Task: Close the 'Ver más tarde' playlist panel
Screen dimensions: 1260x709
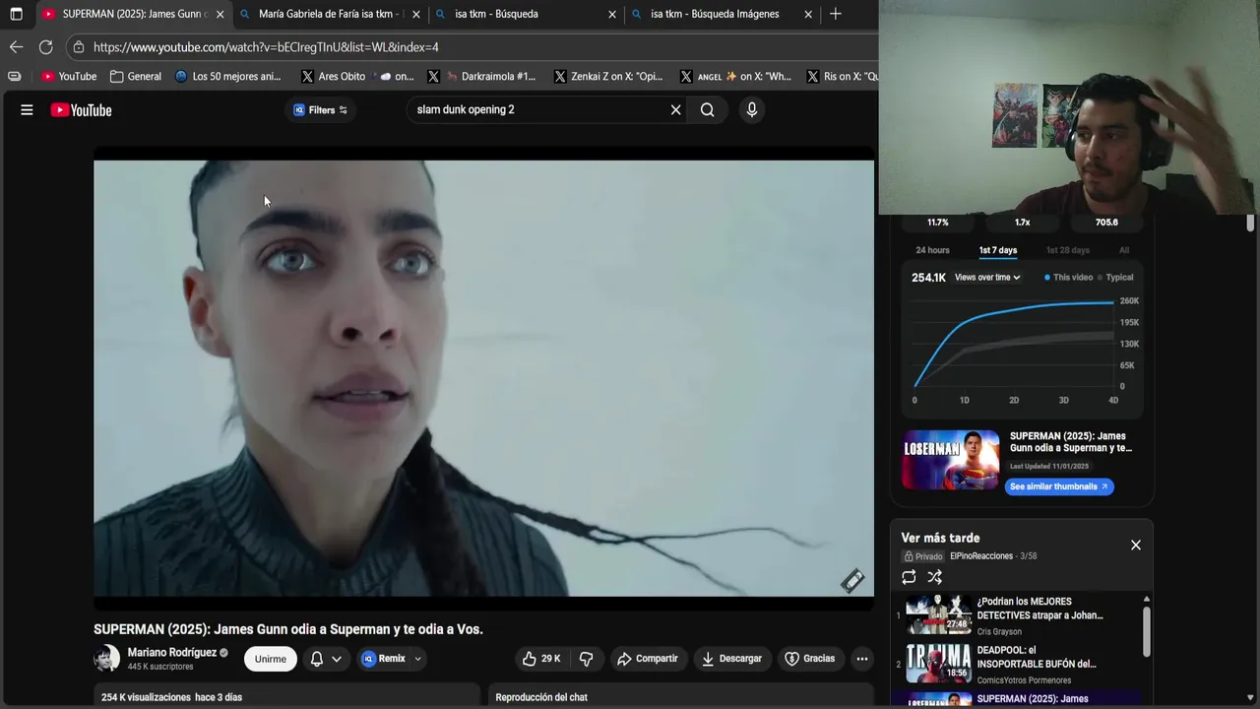Action: coord(1135,545)
